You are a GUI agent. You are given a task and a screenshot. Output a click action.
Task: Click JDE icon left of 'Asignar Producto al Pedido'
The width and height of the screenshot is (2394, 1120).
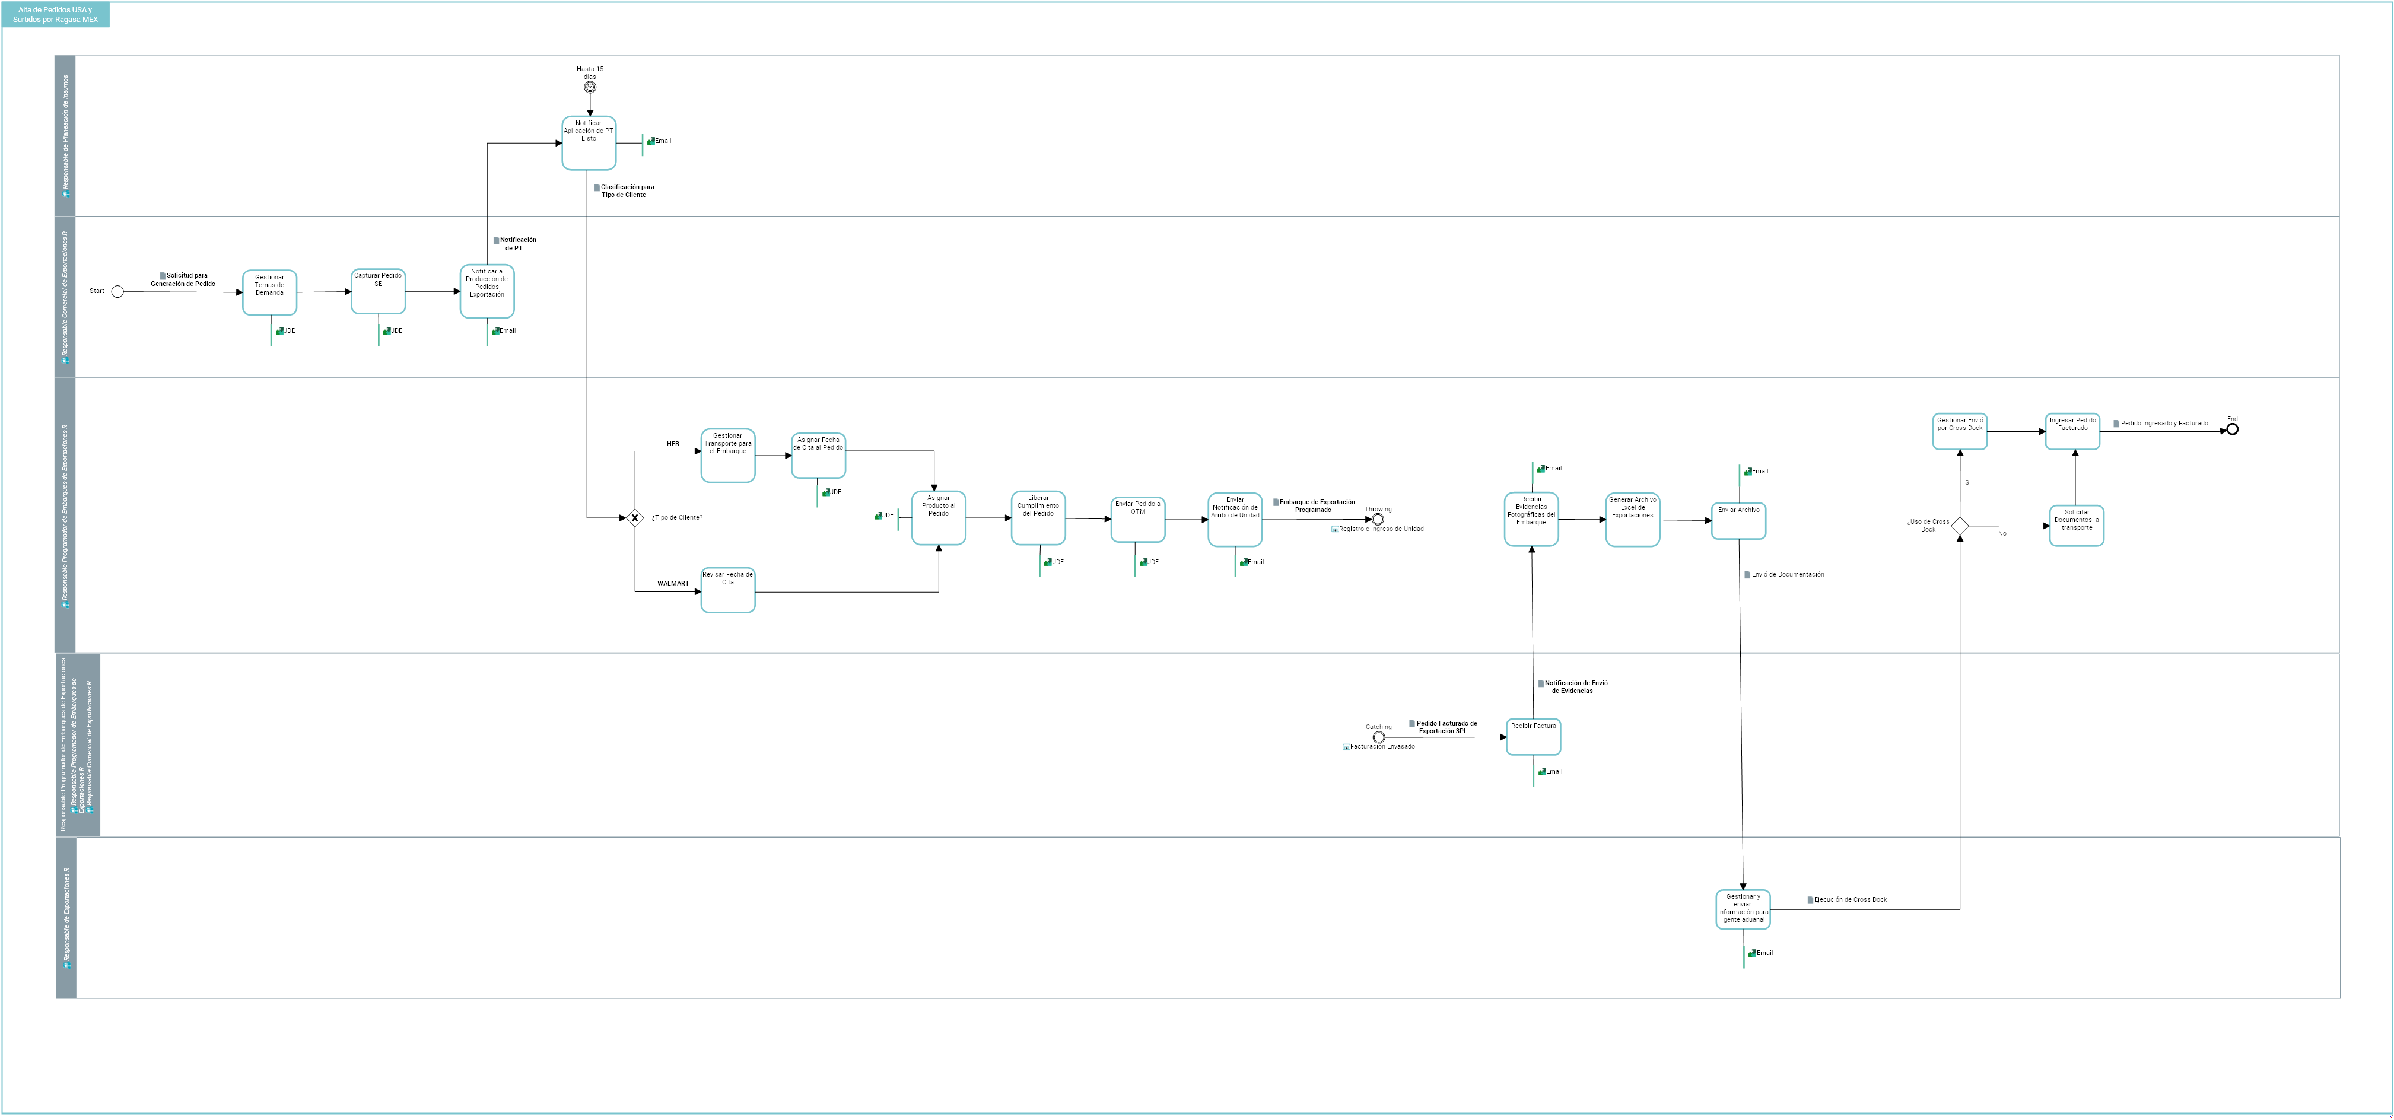click(878, 516)
